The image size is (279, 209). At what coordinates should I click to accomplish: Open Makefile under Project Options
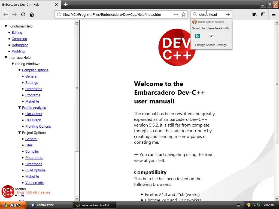coord(32,176)
